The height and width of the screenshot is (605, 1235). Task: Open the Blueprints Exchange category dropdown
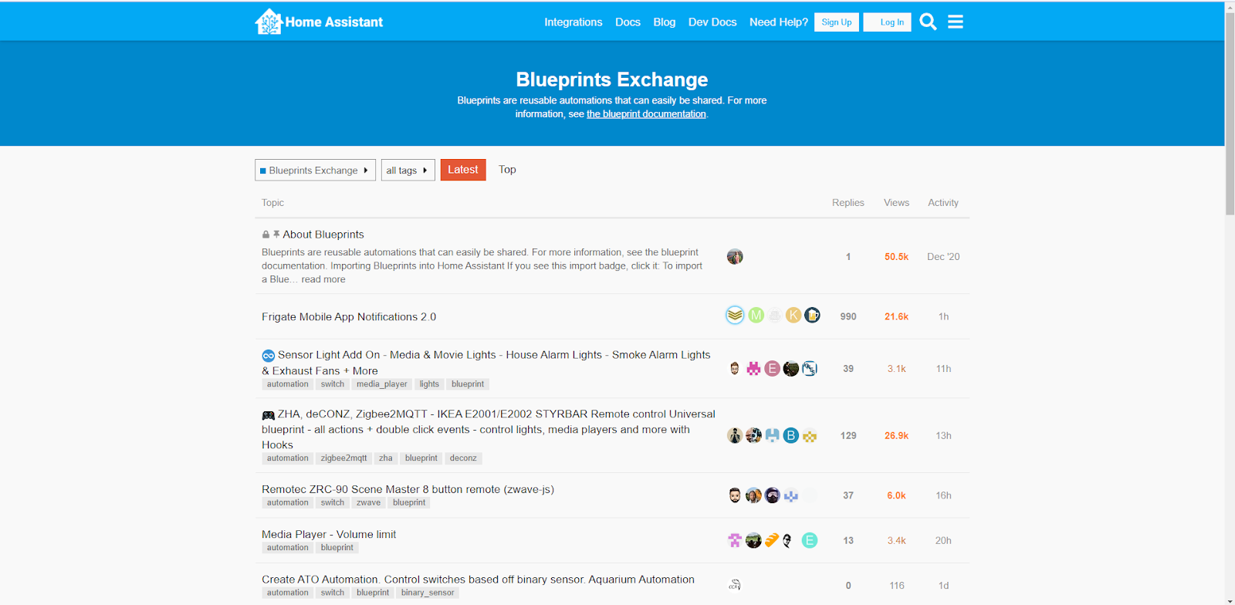(x=315, y=170)
